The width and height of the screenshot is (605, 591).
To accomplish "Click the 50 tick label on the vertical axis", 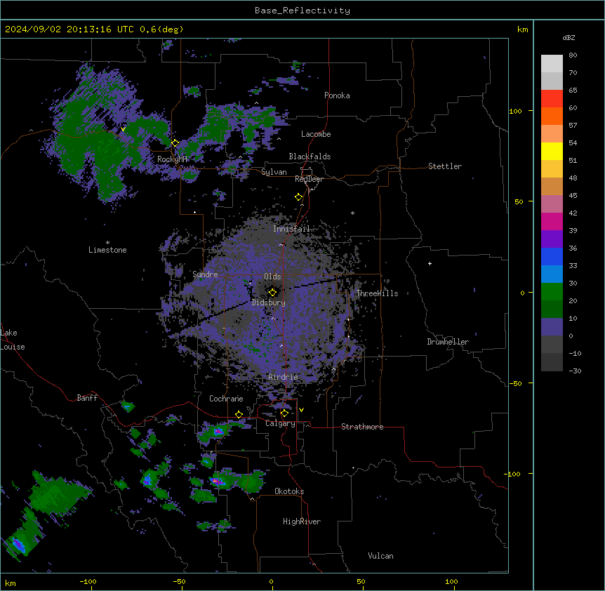I will tap(519, 201).
